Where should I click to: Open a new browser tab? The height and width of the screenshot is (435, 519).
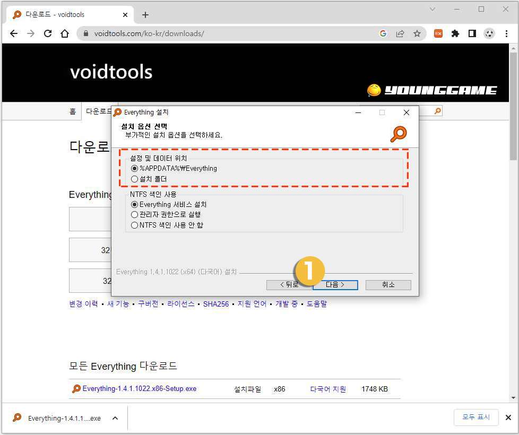145,14
